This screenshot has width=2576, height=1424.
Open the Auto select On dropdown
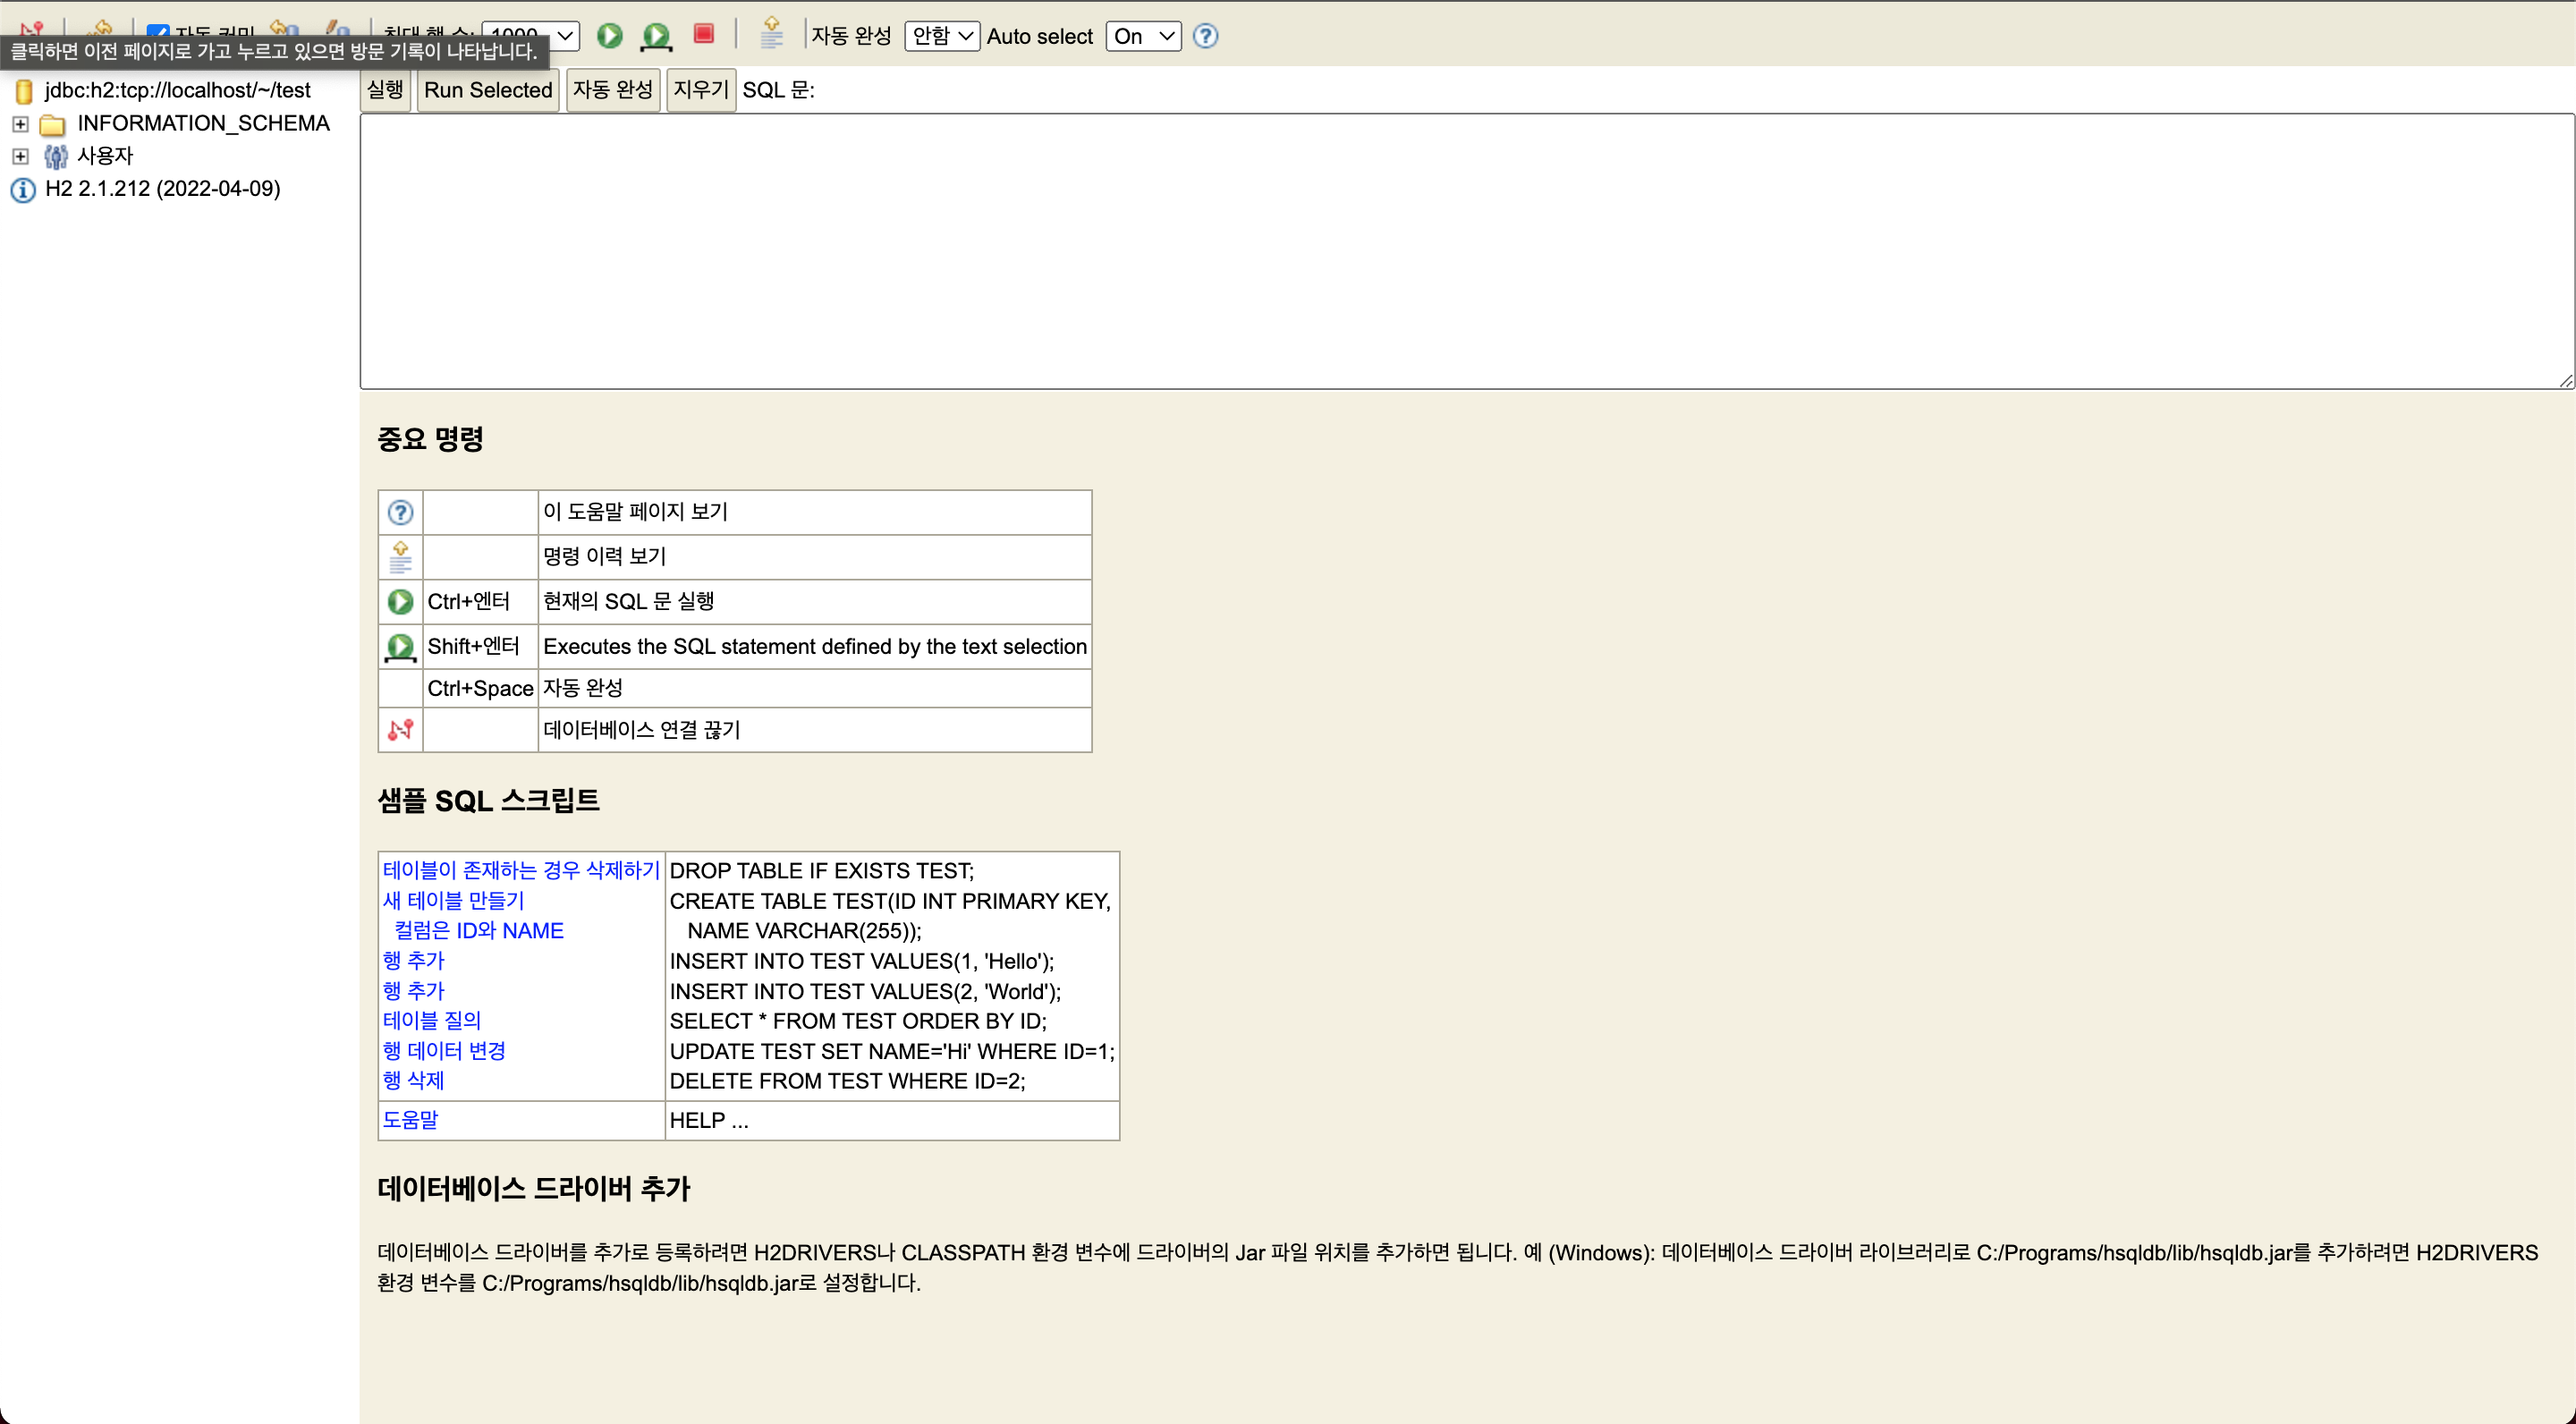(x=1142, y=36)
